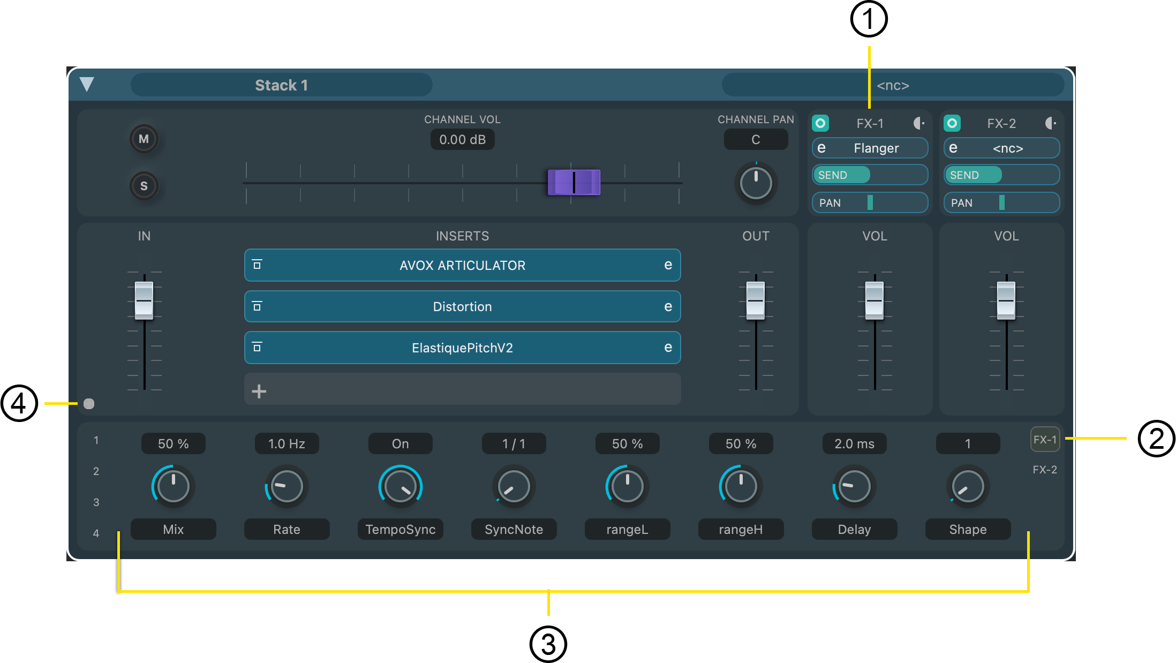Switch to the FX-2 parameter tab
1176x663 pixels.
coord(1045,470)
